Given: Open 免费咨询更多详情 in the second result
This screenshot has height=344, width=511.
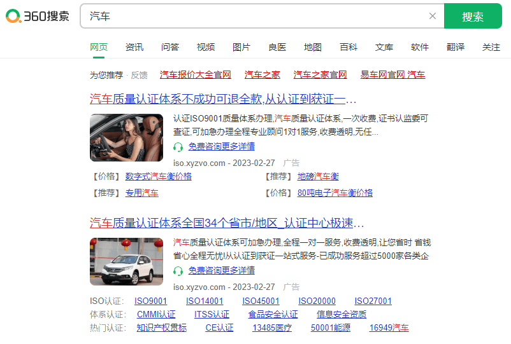Looking at the screenshot, I should click(222, 270).
